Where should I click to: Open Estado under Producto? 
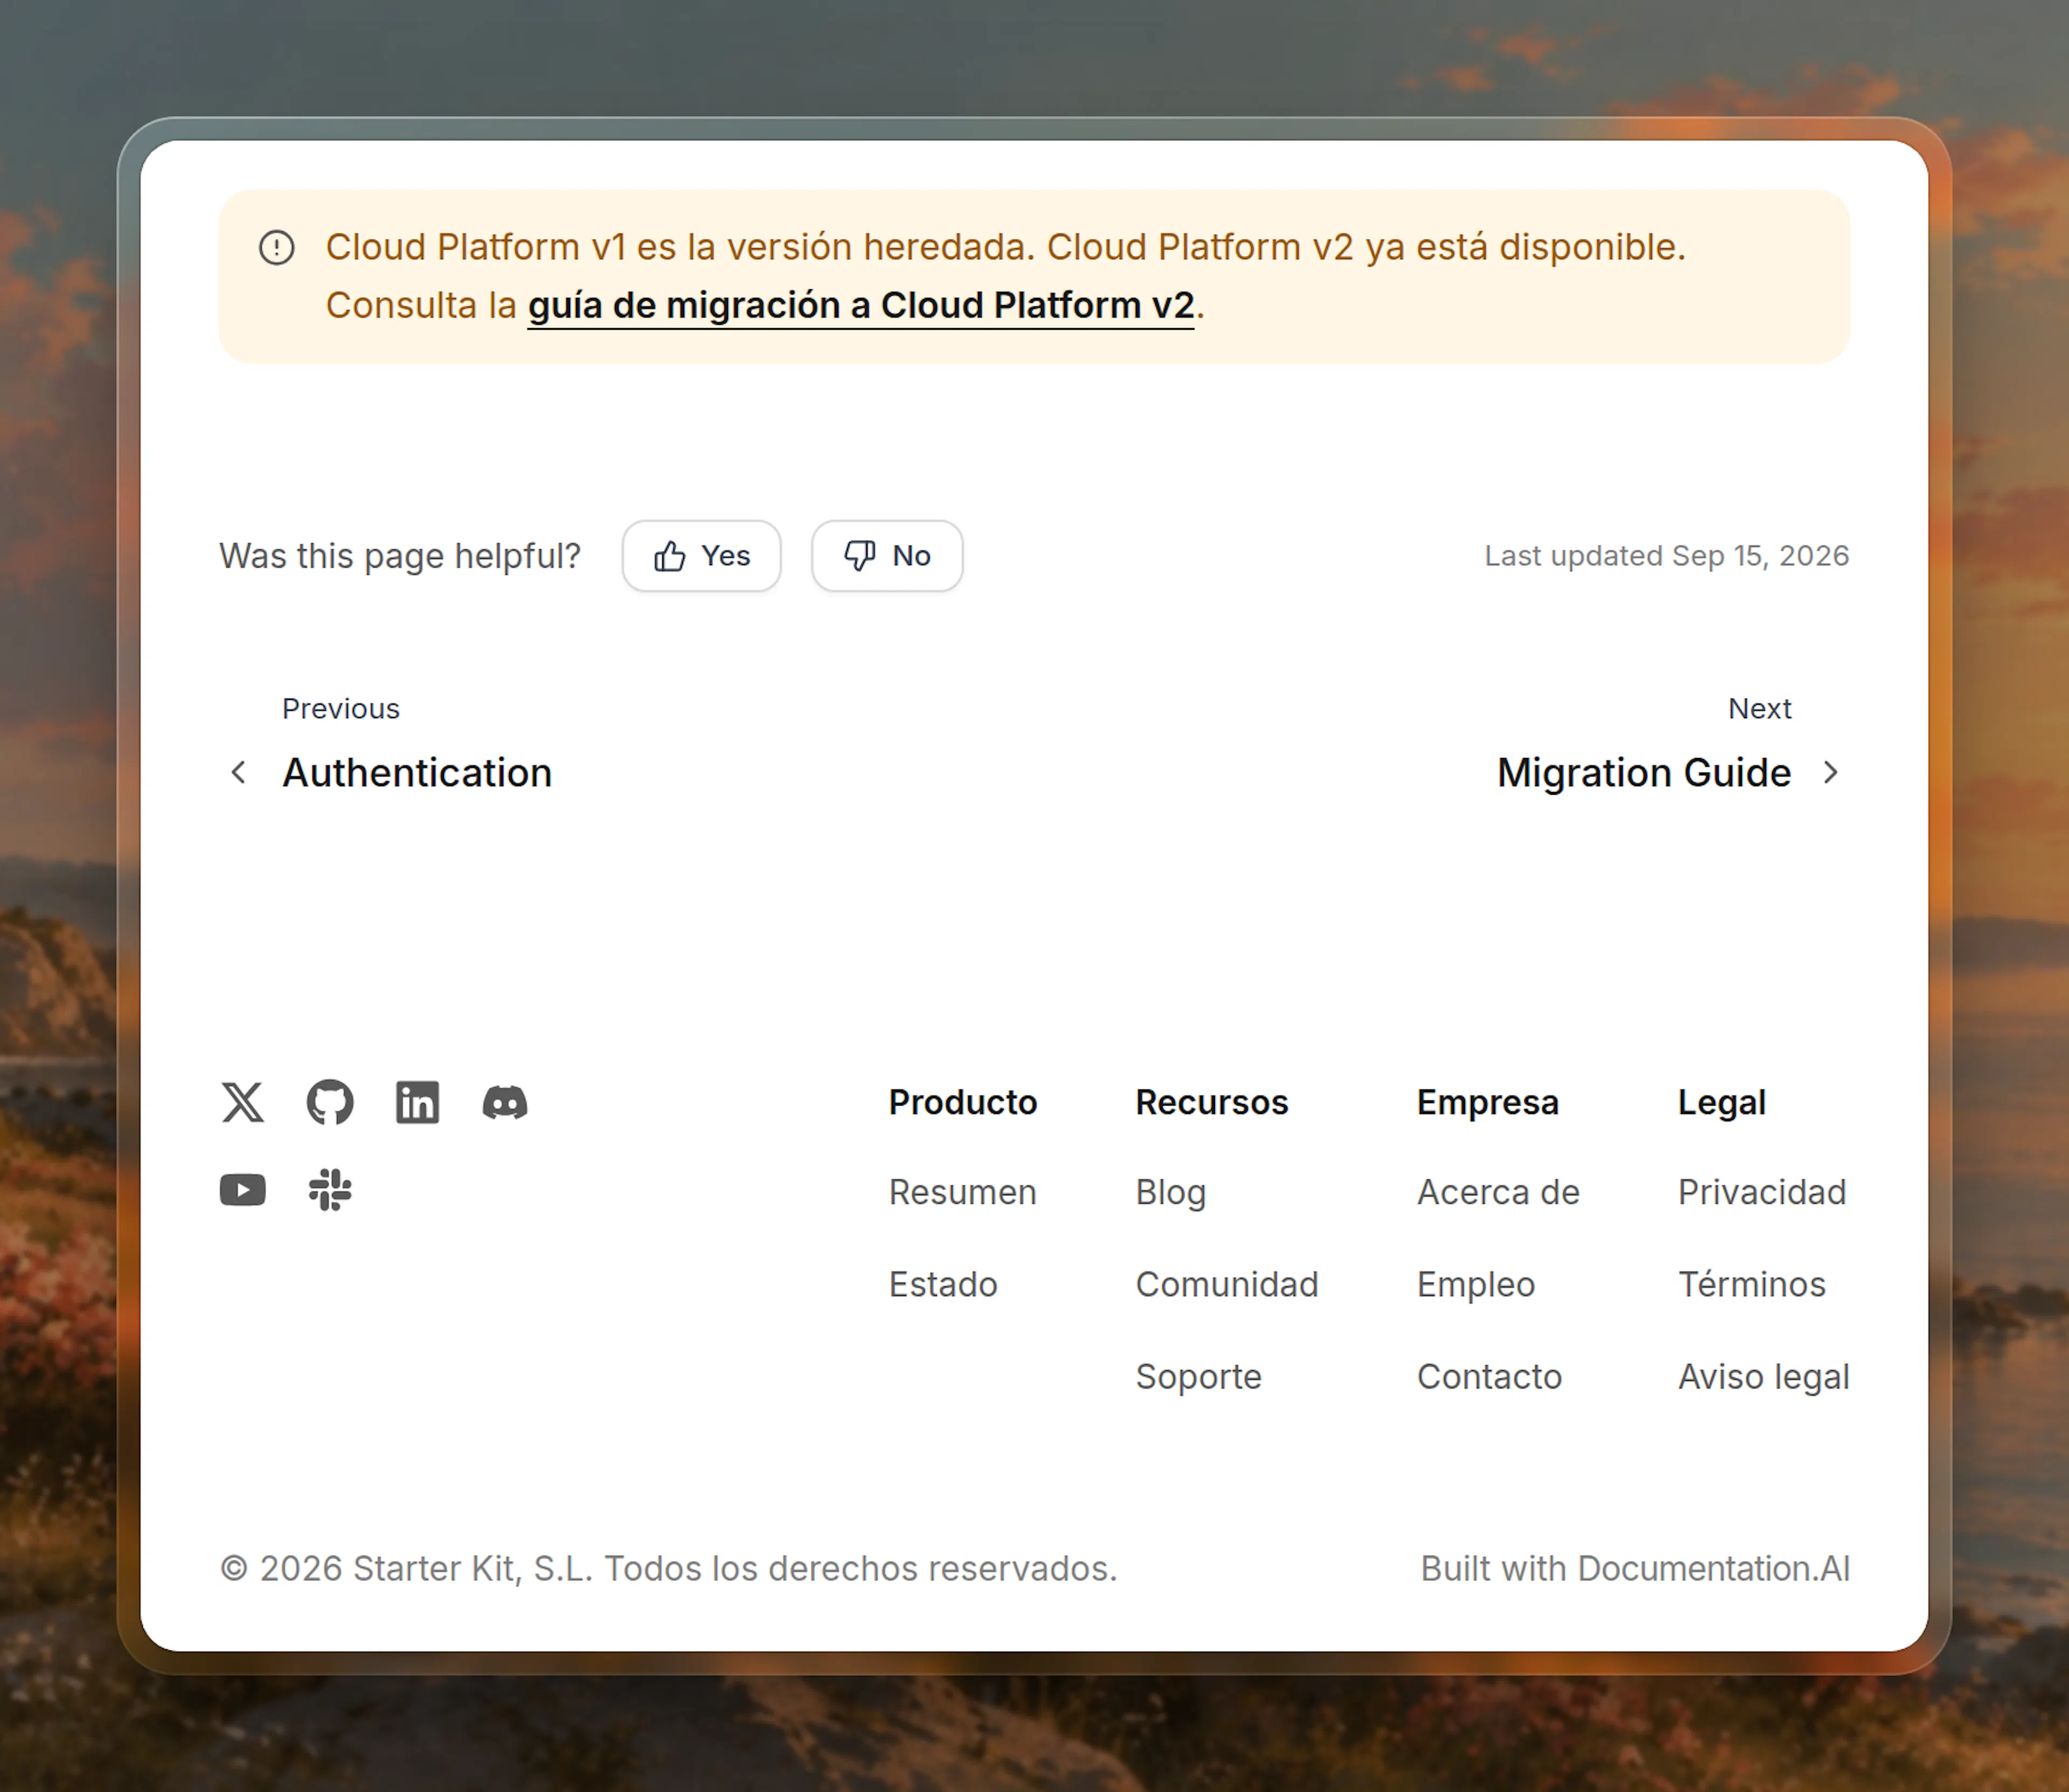(943, 1284)
